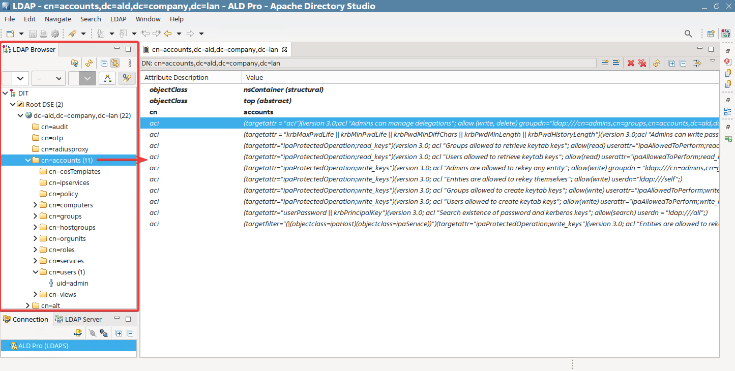The image size is (735, 371).
Task: Open the Navigate menu
Action: click(58, 19)
